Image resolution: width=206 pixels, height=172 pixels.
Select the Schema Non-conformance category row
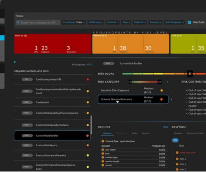133,99
